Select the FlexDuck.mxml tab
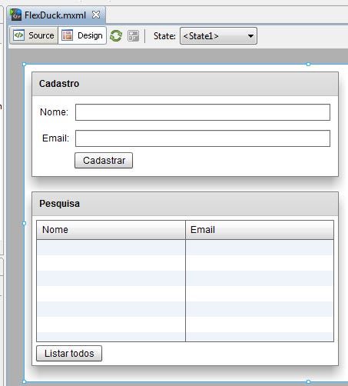348x386 pixels. [56, 15]
